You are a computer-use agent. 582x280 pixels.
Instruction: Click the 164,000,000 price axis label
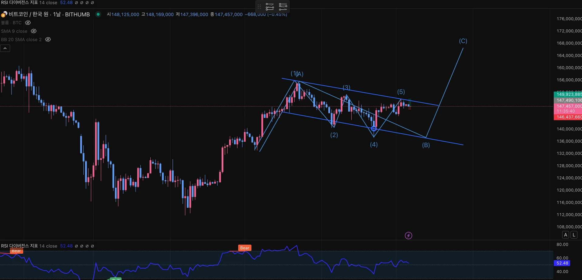click(x=569, y=55)
